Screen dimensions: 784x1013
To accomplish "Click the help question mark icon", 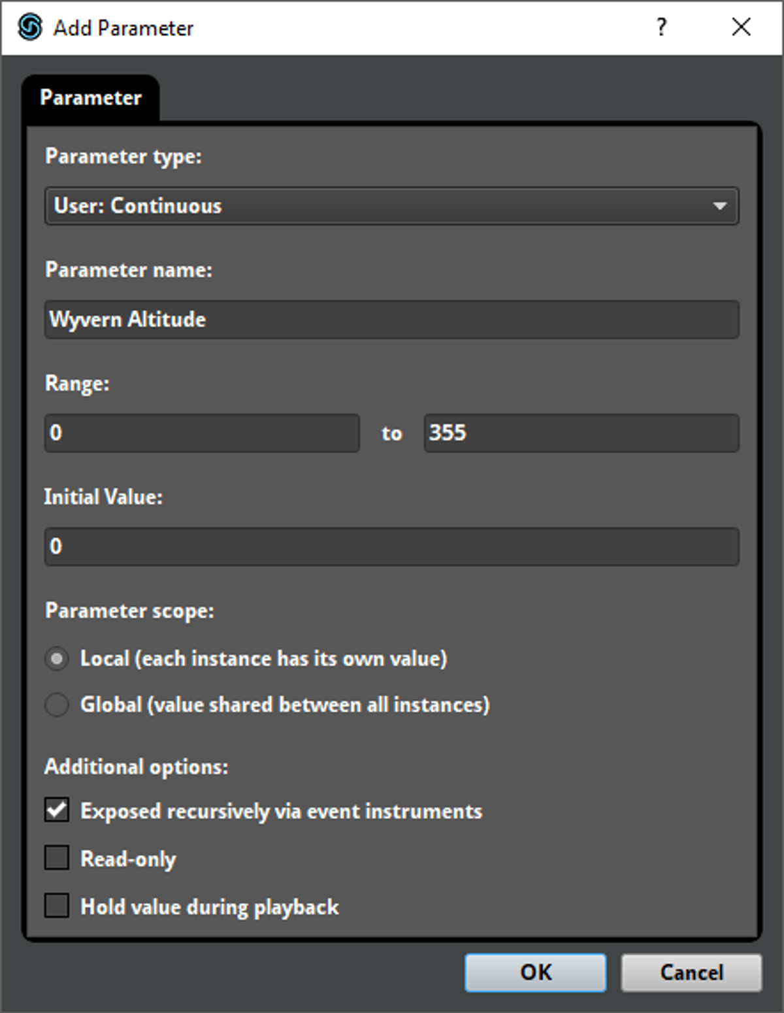I will [x=661, y=27].
